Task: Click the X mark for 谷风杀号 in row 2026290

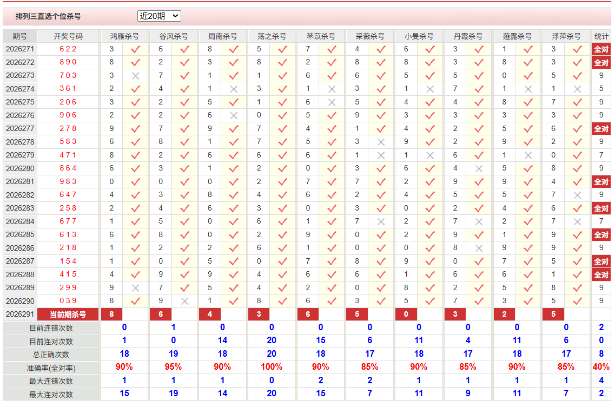Action: point(185,301)
